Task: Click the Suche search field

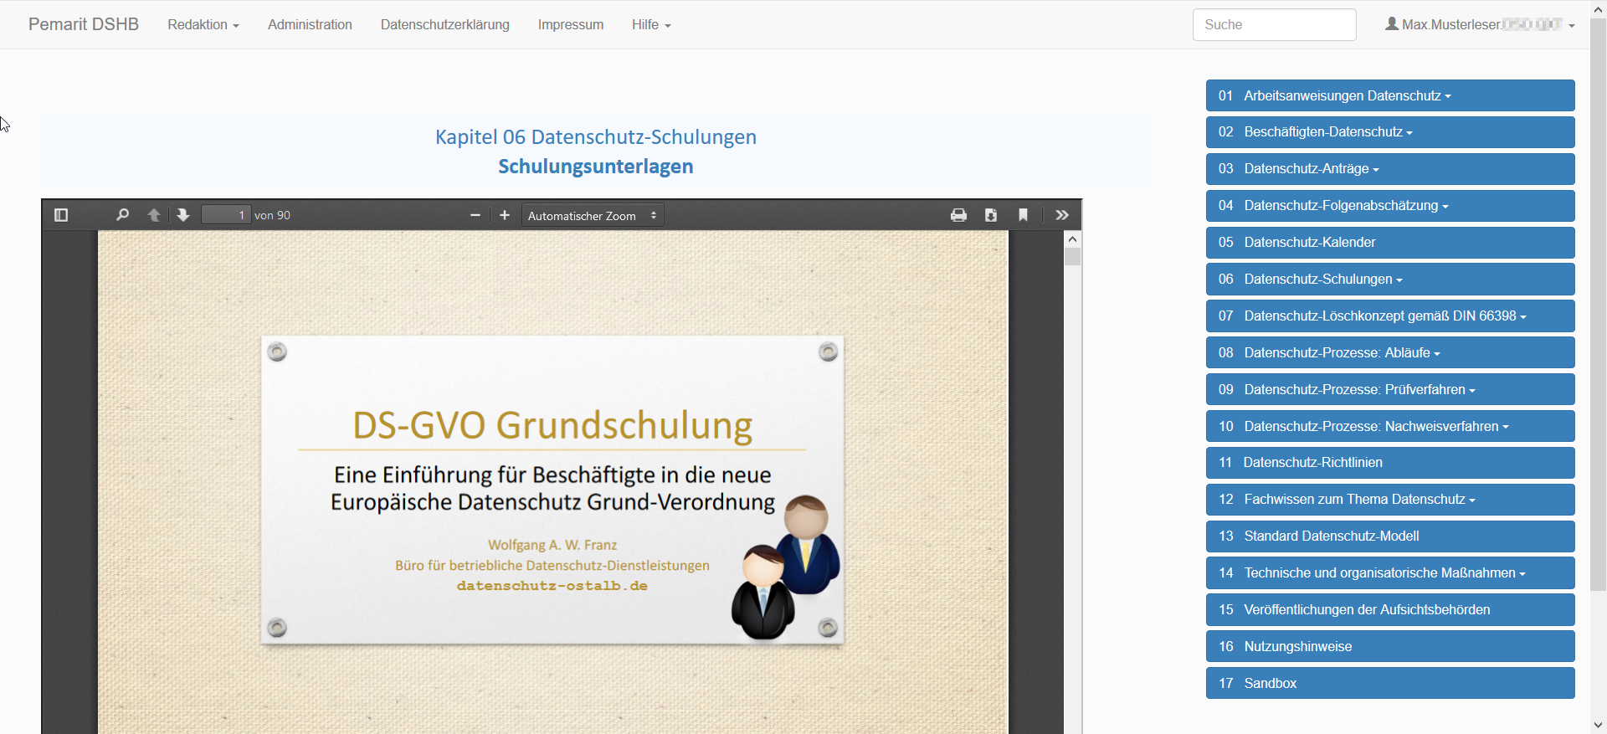Action: [x=1274, y=25]
